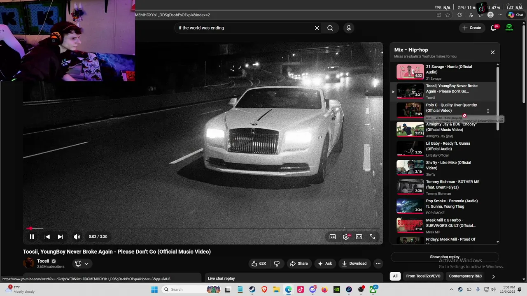Open Copilot Chat button
The height and width of the screenshot is (296, 527).
[515, 15]
